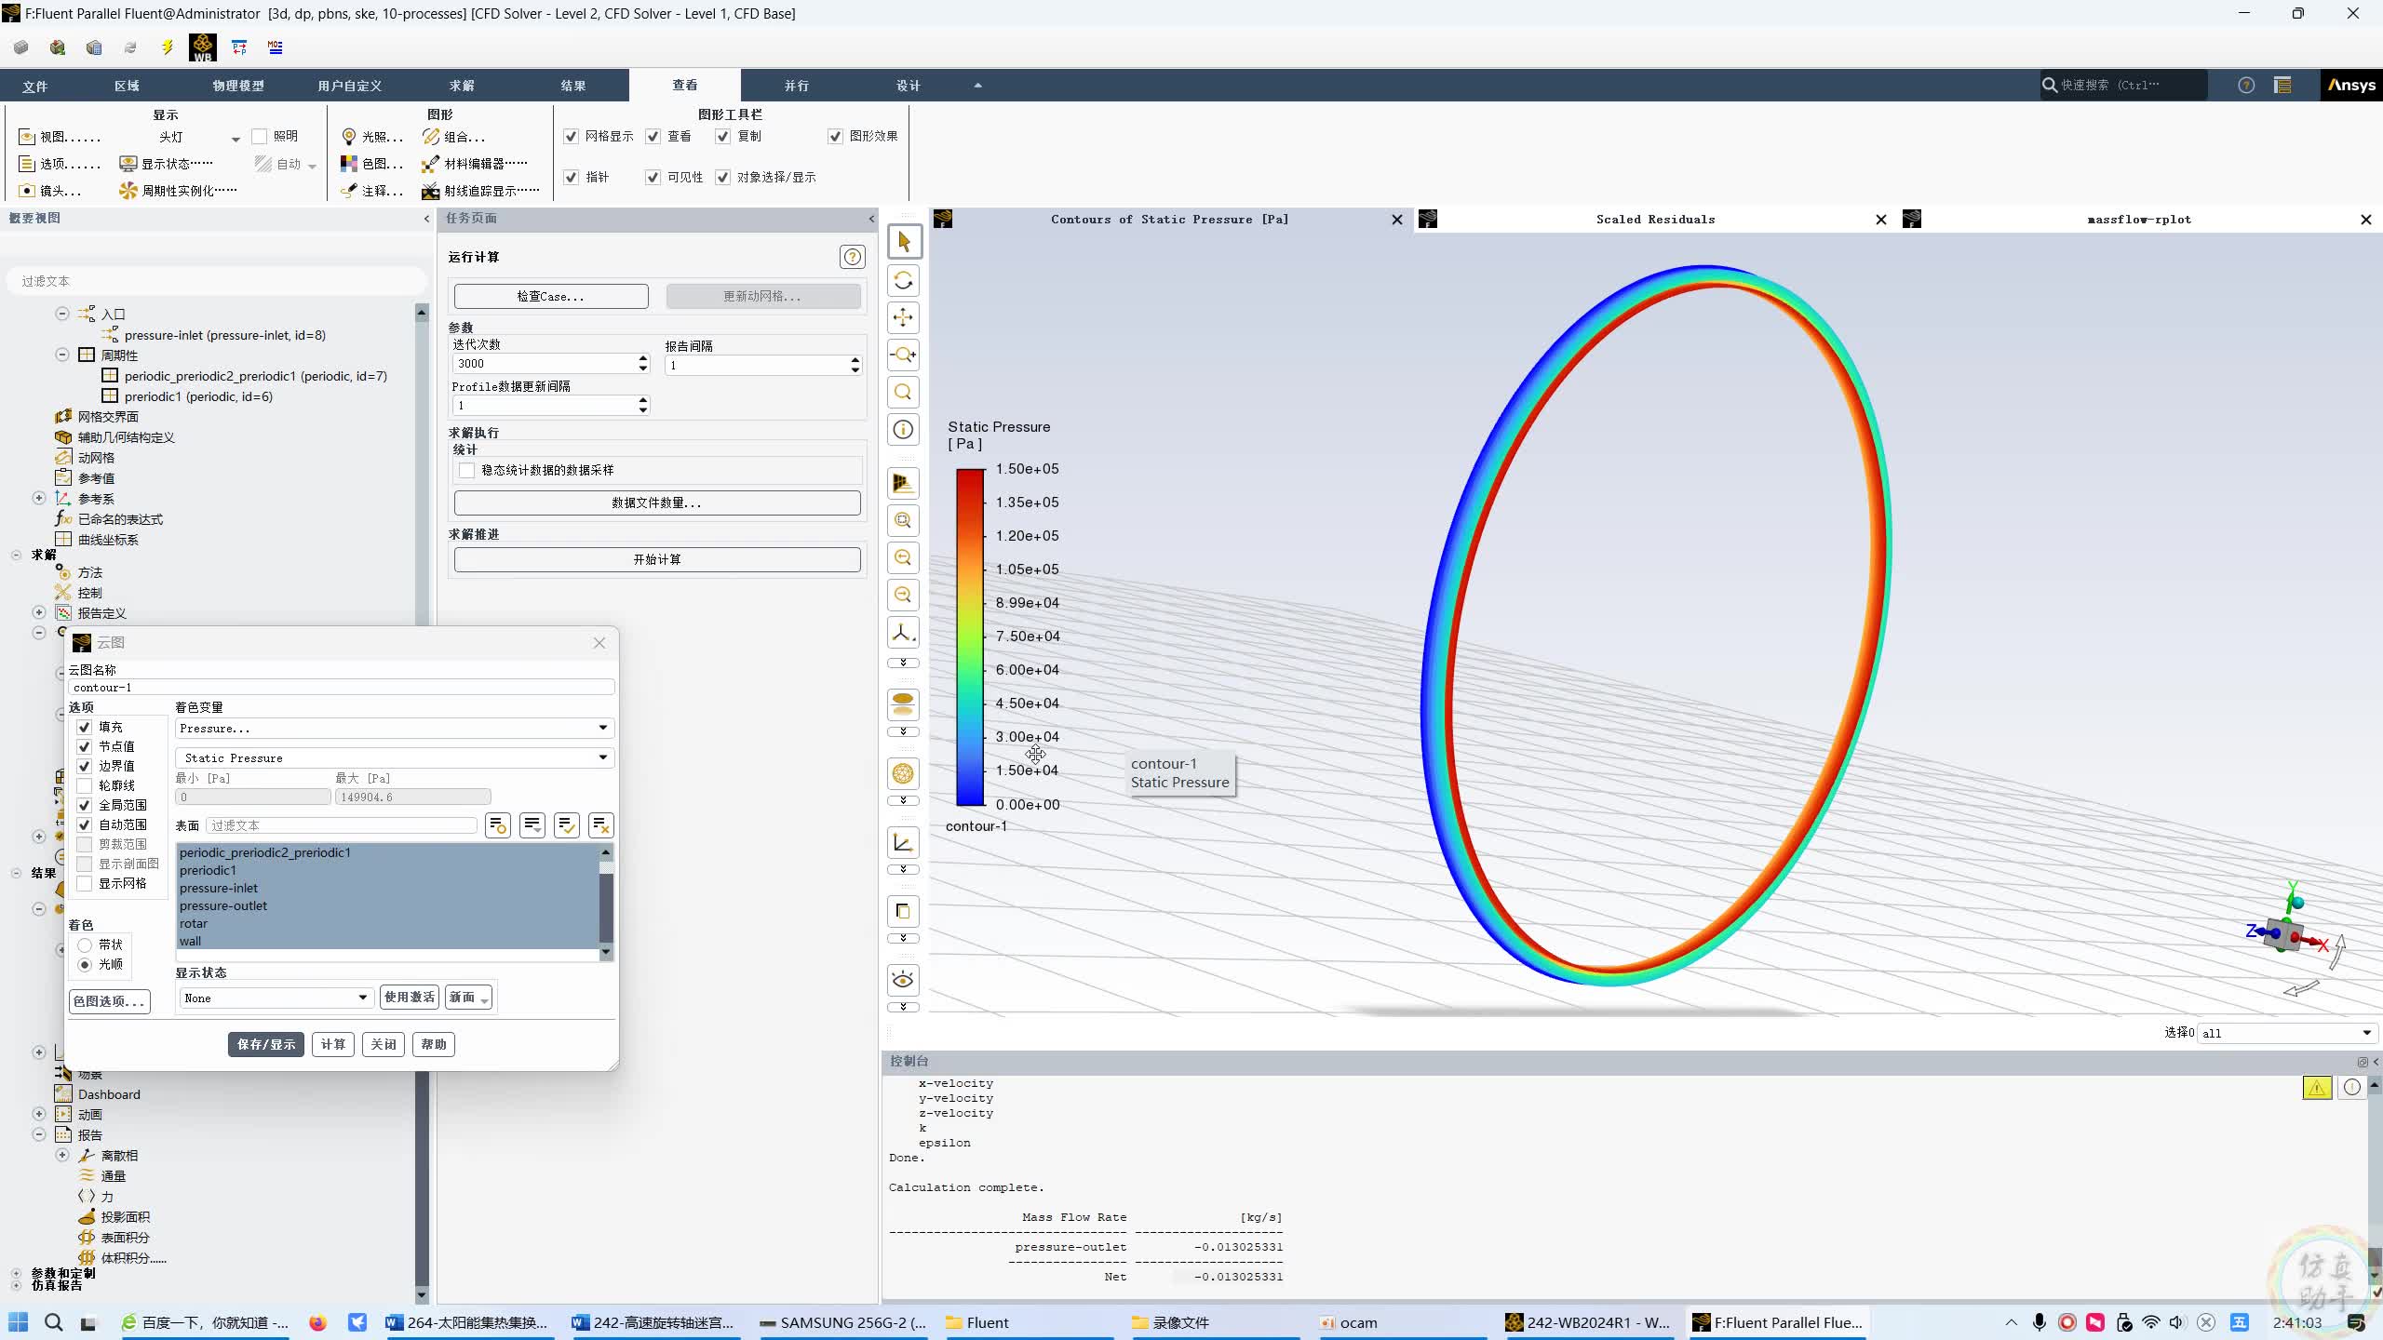Viewport: 2383px width, 1340px height.
Task: Open the 显示状态 None dropdown
Action: [276, 998]
